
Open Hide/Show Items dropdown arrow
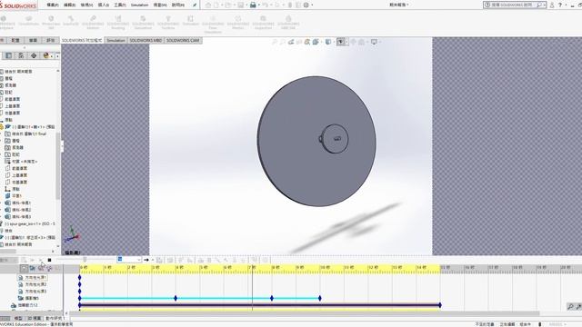[346, 42]
